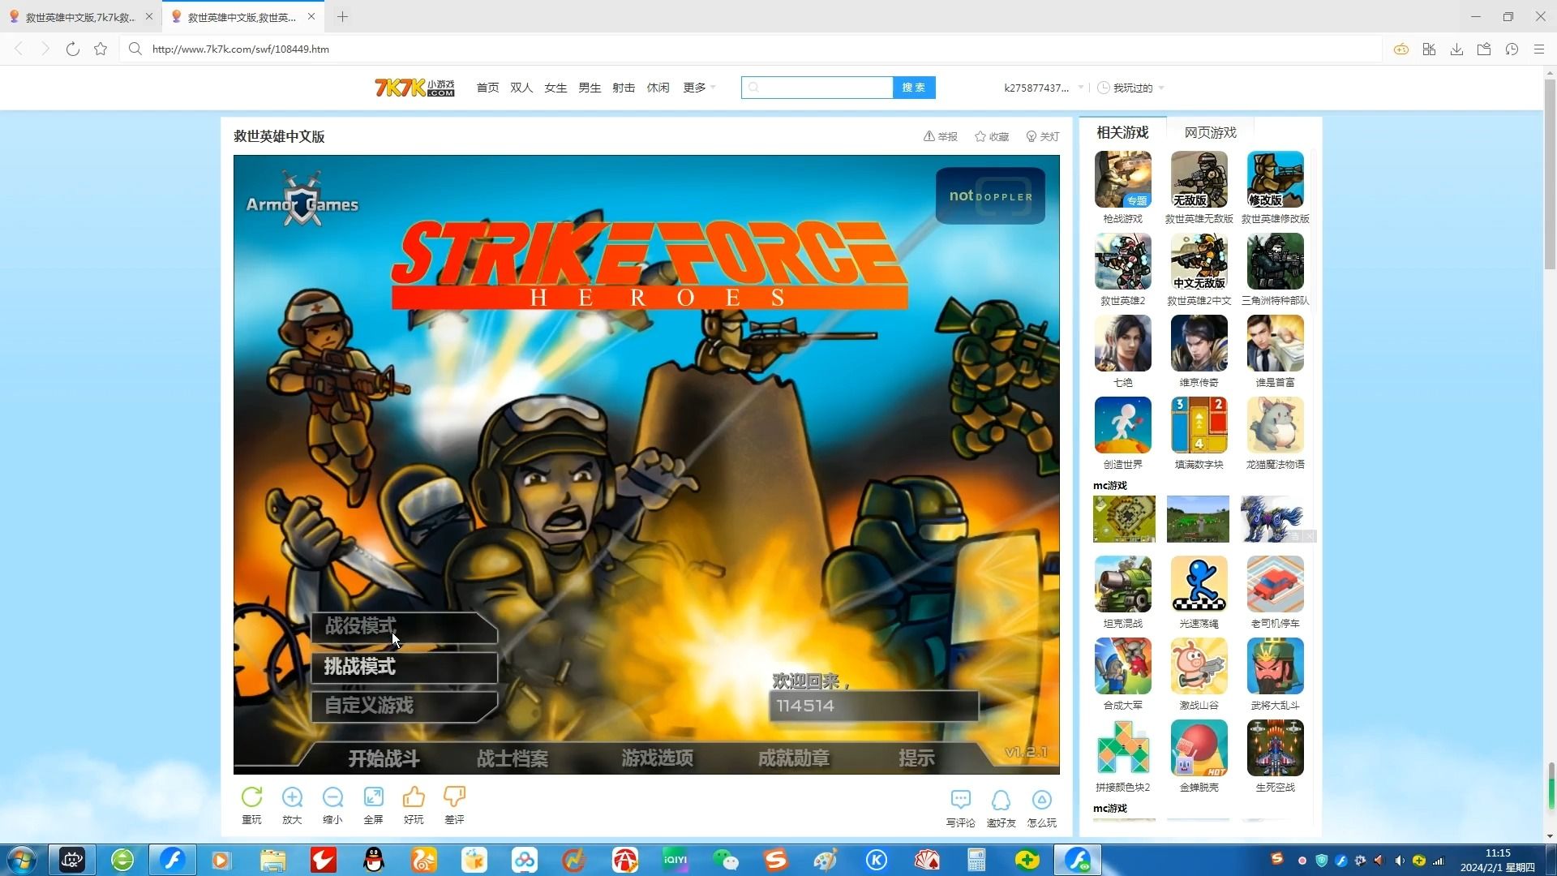Toggle the 关灯 lights-off option

[1042, 136]
